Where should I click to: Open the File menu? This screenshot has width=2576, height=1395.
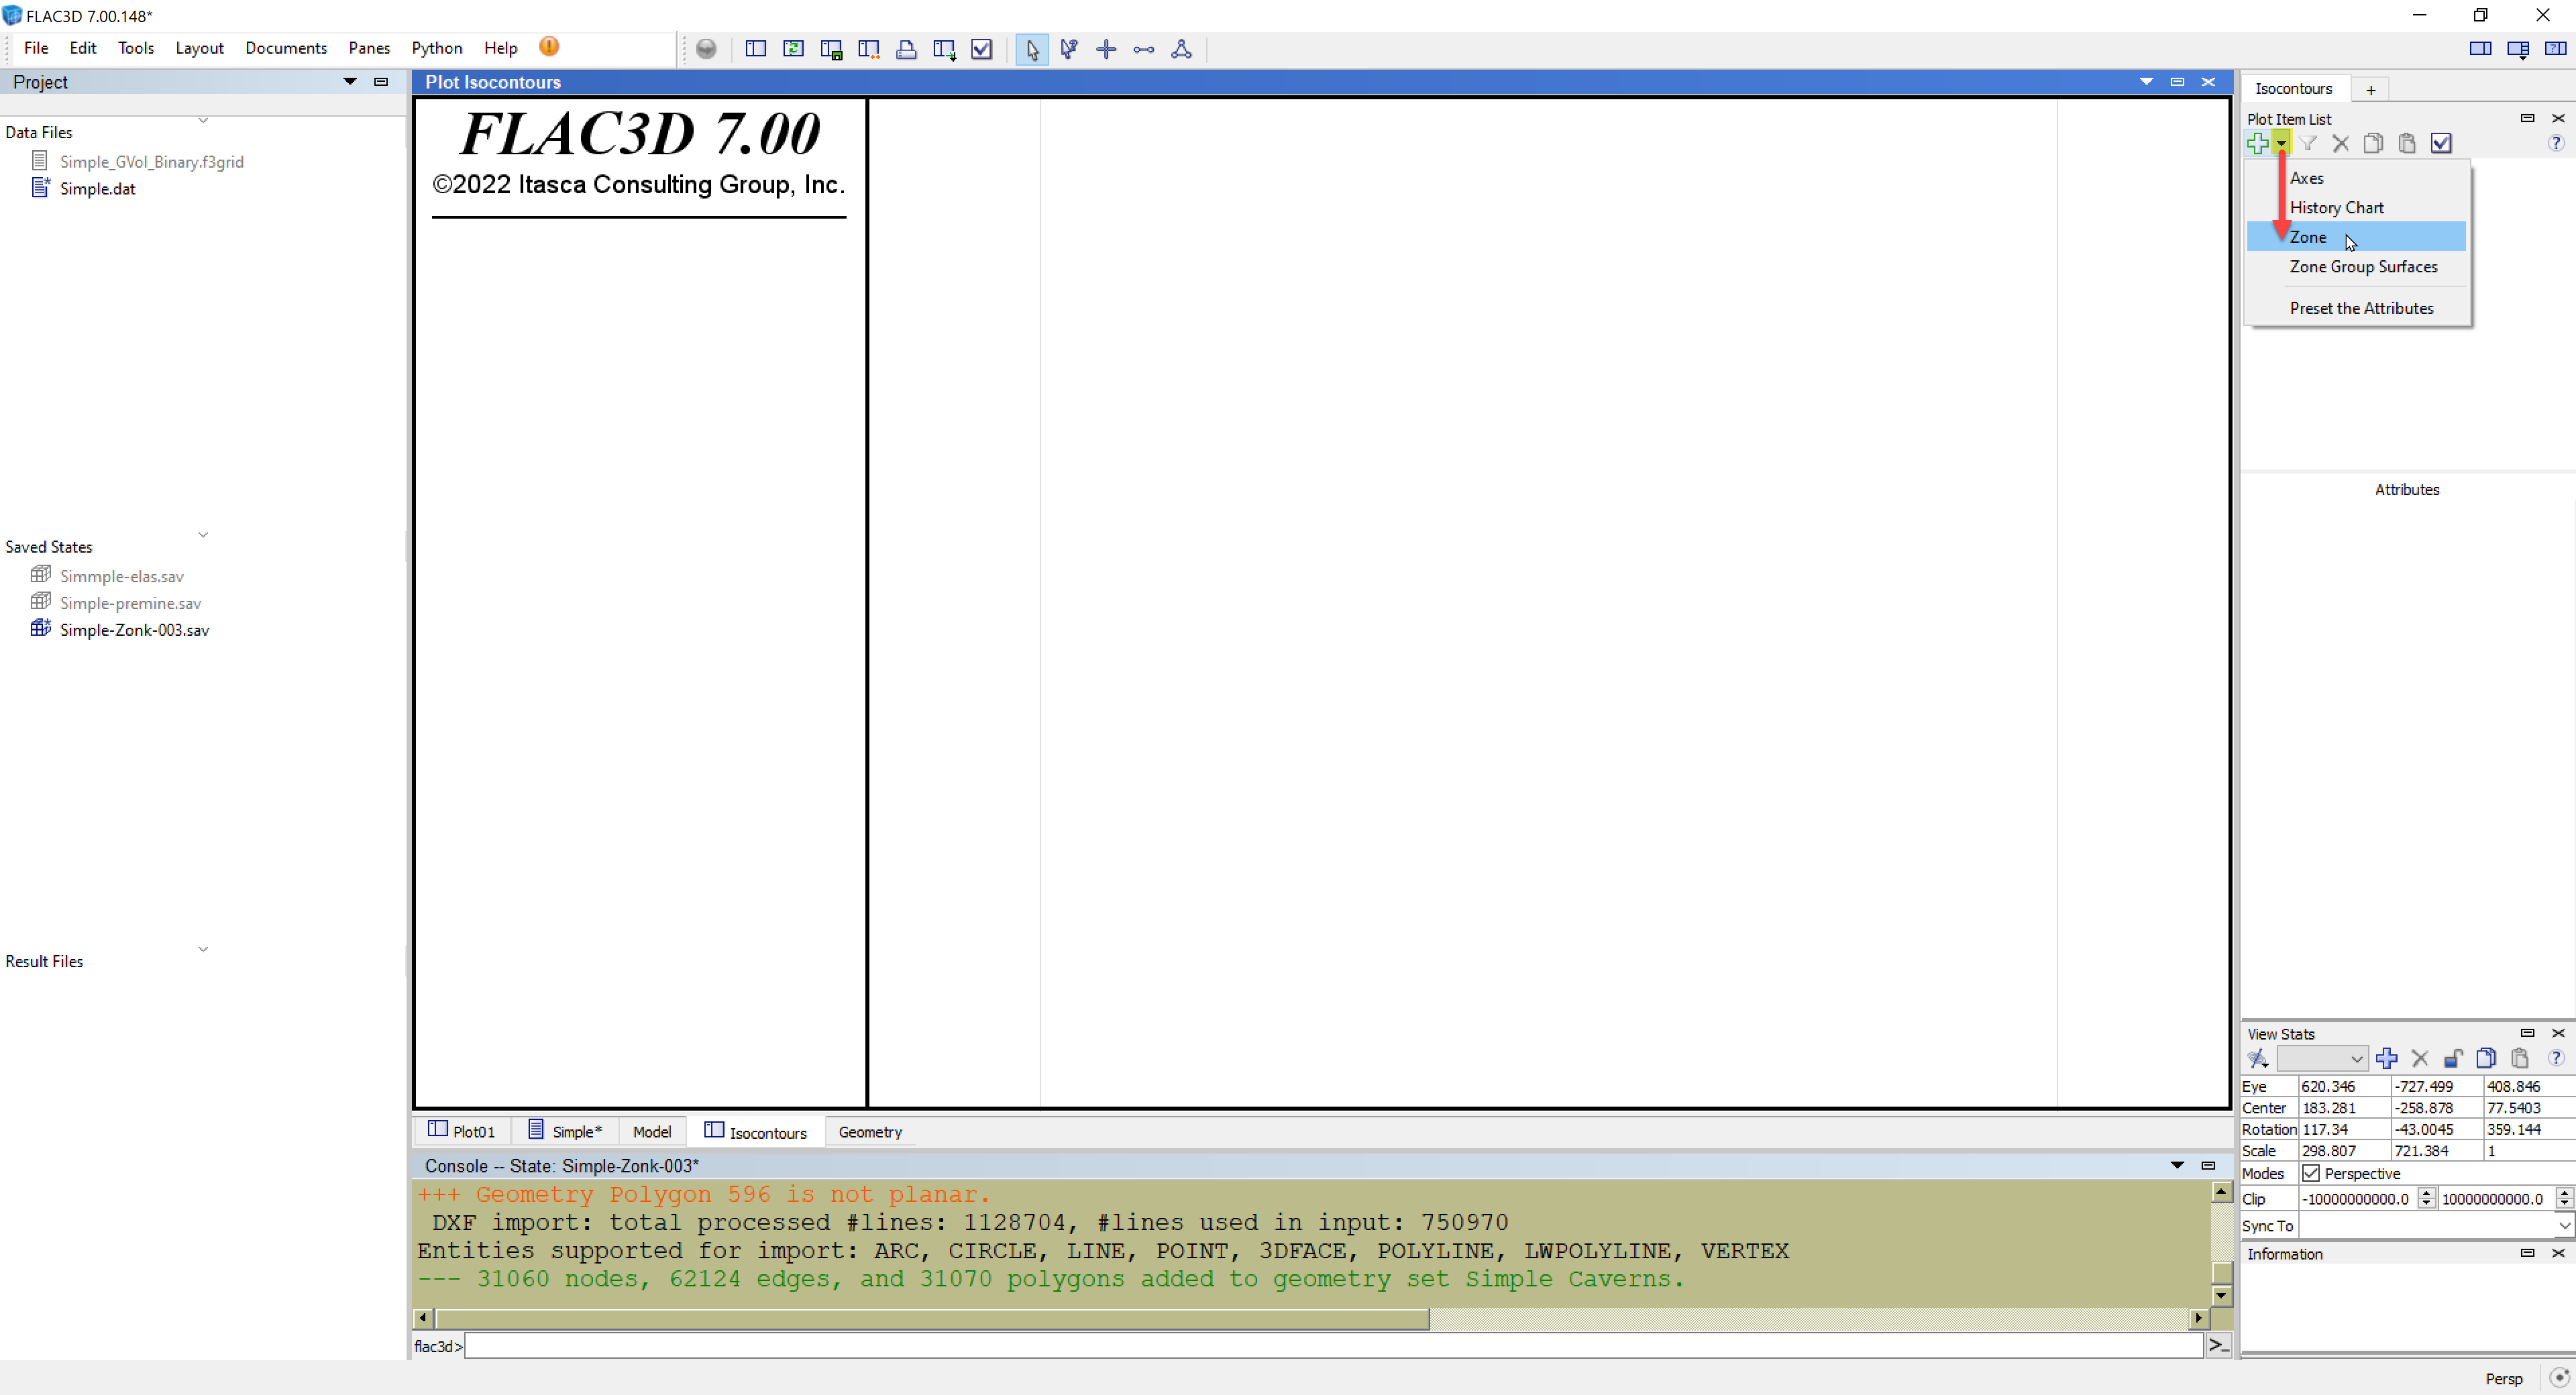(x=36, y=48)
